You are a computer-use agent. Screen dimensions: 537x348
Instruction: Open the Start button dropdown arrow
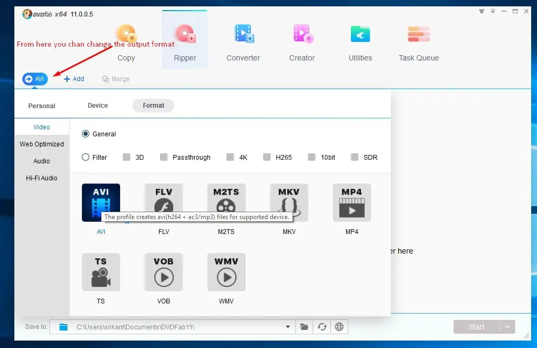[507, 327]
